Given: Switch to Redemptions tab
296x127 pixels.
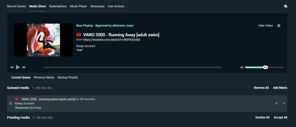Looking at the screenshot, I should (58, 6).
